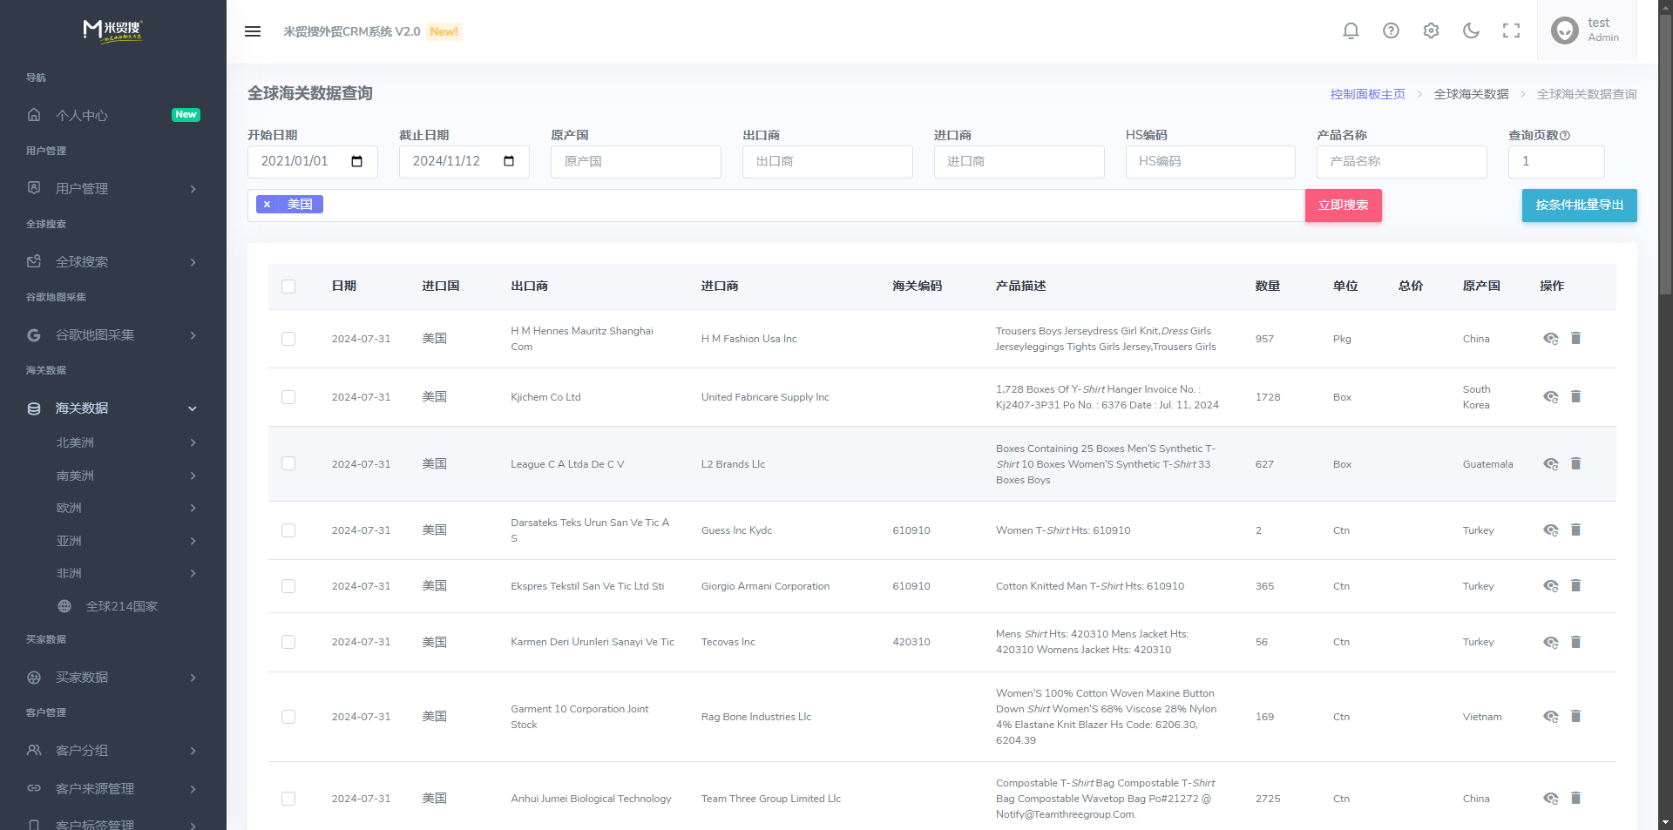Open 客户来源管理 sidebar menu

point(113,788)
